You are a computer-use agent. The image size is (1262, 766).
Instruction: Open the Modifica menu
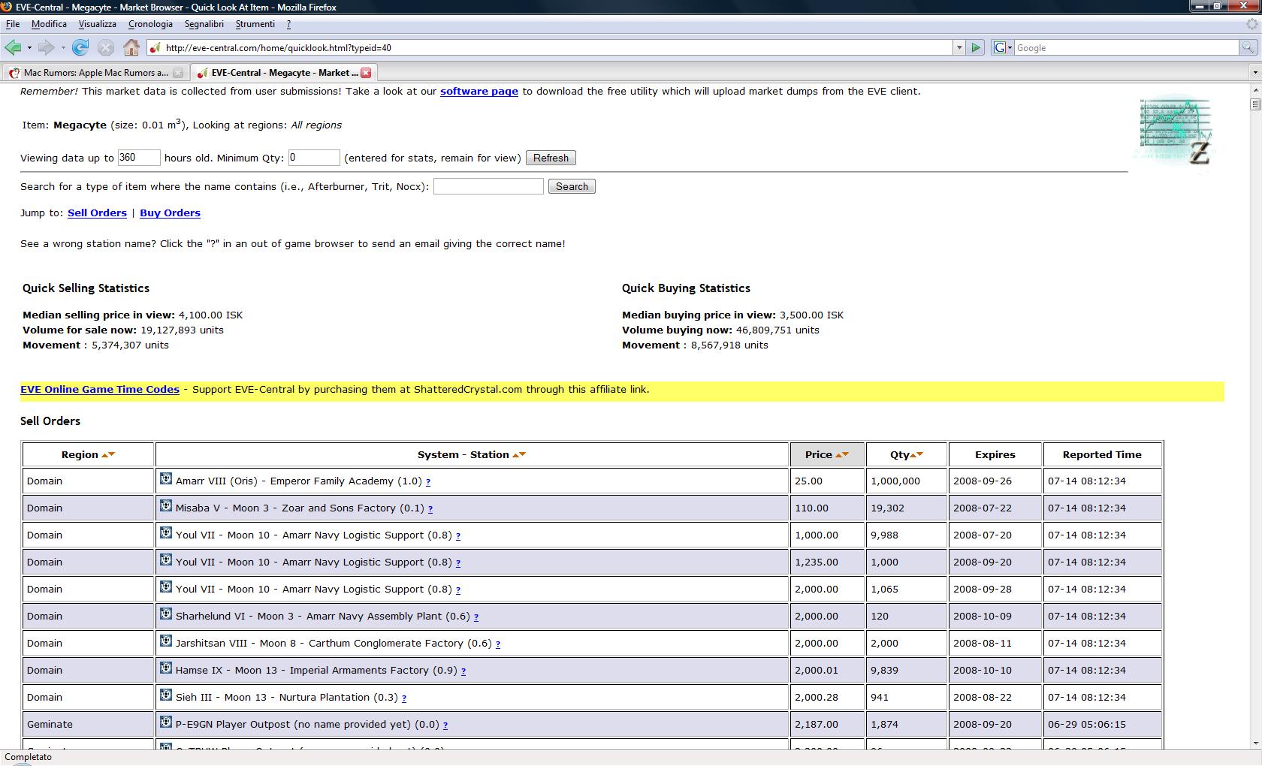pyautogui.click(x=49, y=24)
